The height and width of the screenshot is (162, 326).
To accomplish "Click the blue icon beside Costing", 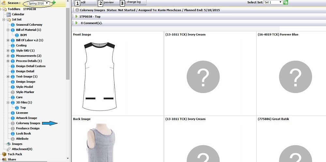I will pos(13,46).
